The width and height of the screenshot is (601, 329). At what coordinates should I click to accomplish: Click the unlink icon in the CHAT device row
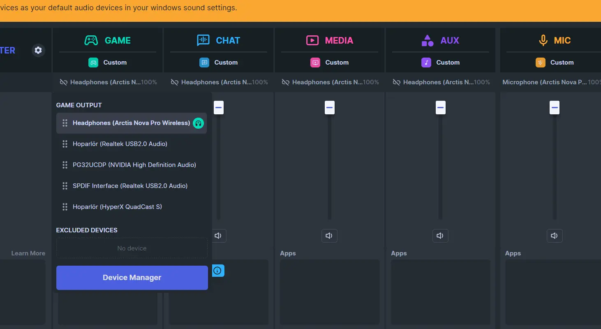pyautogui.click(x=174, y=82)
